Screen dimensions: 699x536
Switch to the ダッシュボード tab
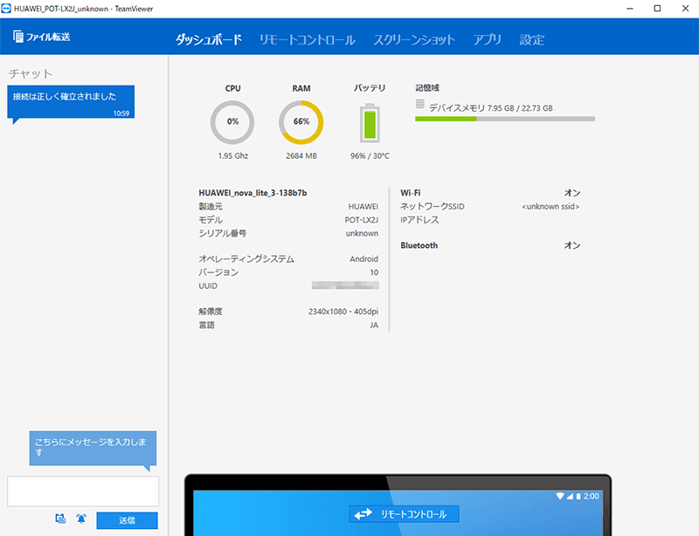coord(209,39)
